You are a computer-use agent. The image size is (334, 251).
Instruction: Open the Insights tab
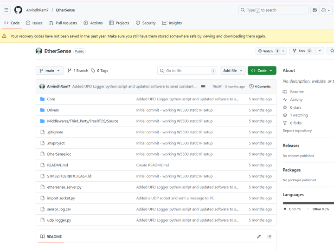tap(172, 23)
